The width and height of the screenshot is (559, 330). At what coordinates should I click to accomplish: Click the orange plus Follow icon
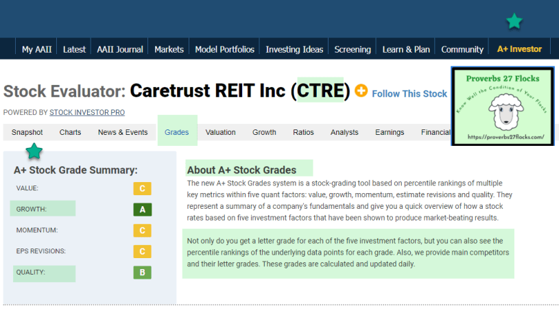pyautogui.click(x=361, y=91)
